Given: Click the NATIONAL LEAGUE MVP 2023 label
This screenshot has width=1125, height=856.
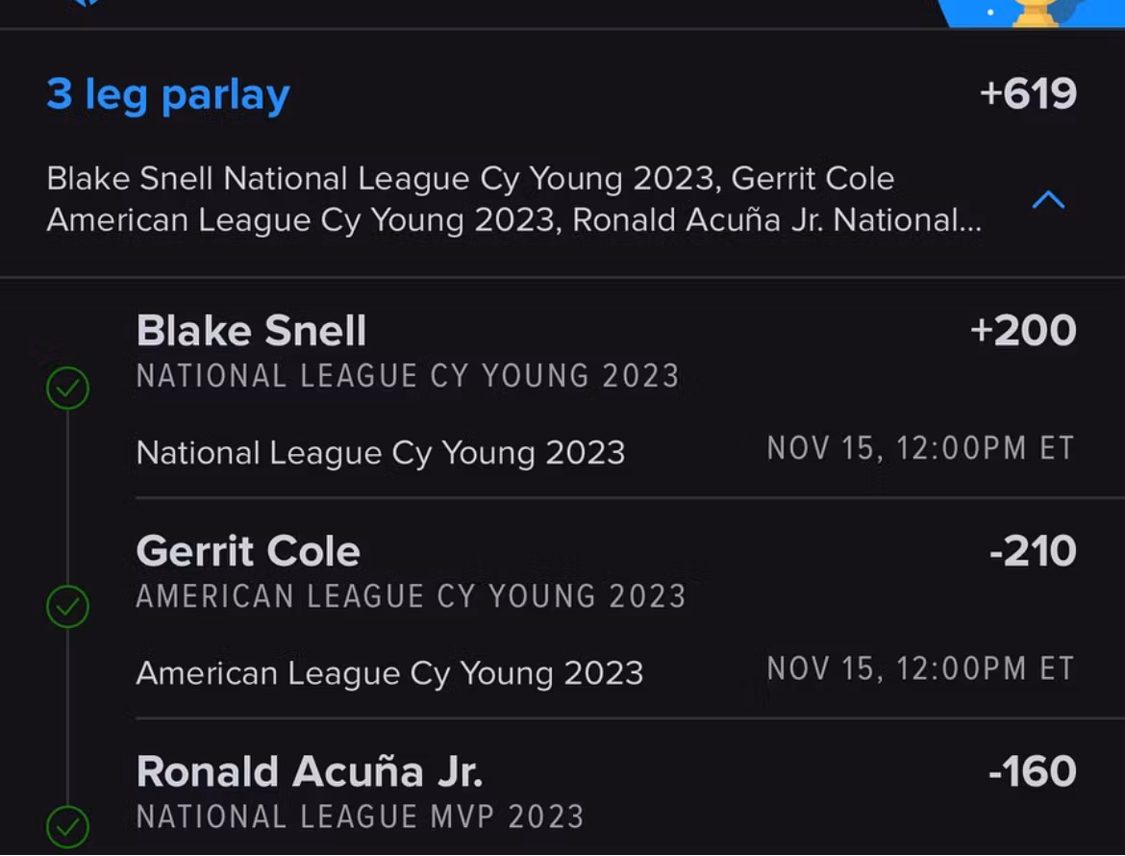Looking at the screenshot, I should (360, 817).
